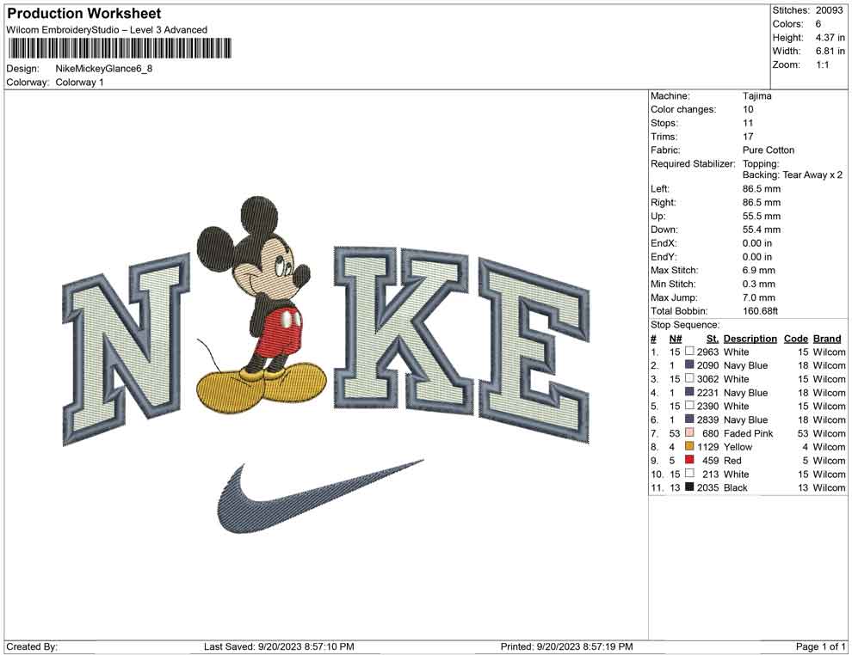
Task: Select the Height value 4.37 in
Action: coord(830,38)
